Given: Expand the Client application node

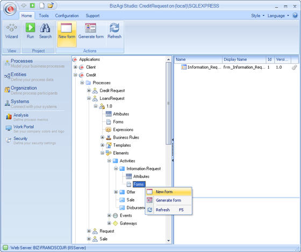Looking at the screenshot, I should 75,67.
